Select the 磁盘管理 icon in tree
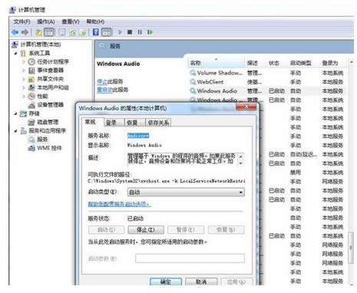Viewport: 357px width, 293px height. (31, 122)
